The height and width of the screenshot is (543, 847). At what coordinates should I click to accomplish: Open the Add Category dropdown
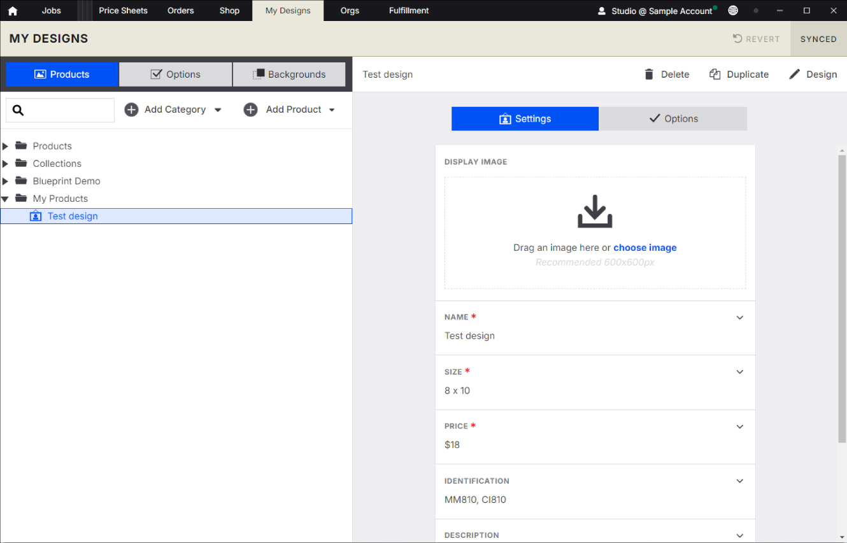click(x=218, y=110)
